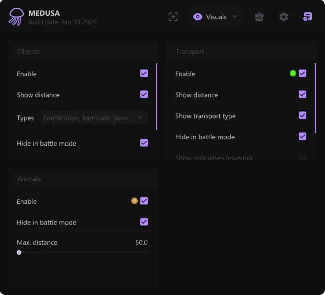
Task: Expand the Visuals category dropdown chevron
Action: tap(235, 17)
